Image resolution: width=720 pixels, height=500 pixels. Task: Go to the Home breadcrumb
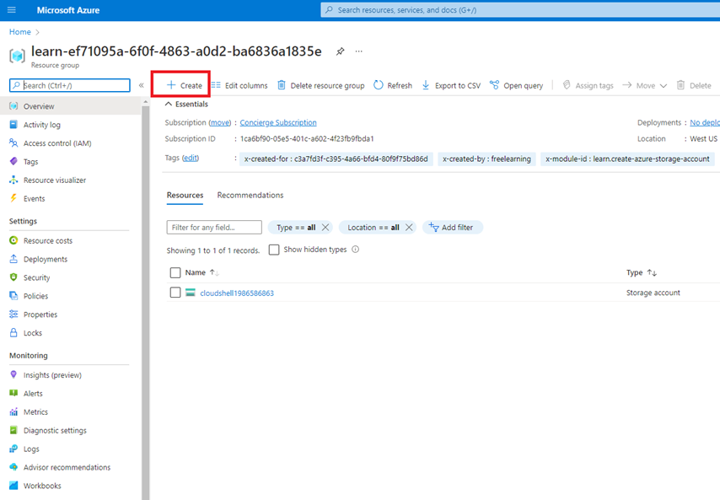click(x=20, y=32)
